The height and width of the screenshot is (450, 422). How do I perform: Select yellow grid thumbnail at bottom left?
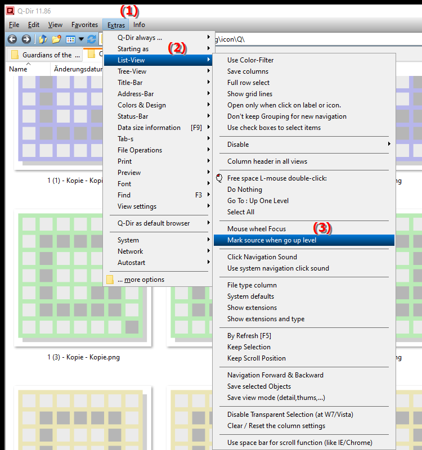click(x=83, y=418)
